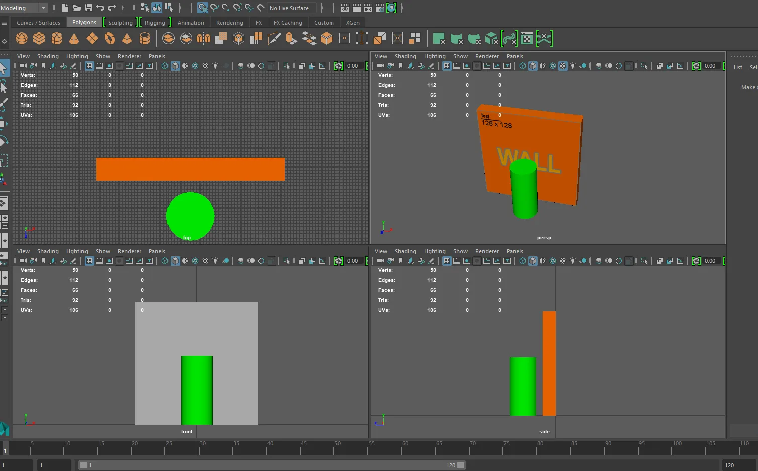
Task: Toggle wireframe shading in the front viewport
Action: (165, 261)
